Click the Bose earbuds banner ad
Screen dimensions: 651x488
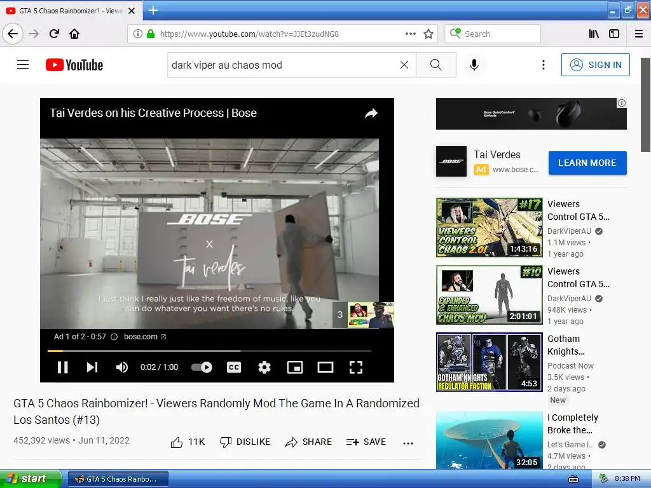(531, 114)
